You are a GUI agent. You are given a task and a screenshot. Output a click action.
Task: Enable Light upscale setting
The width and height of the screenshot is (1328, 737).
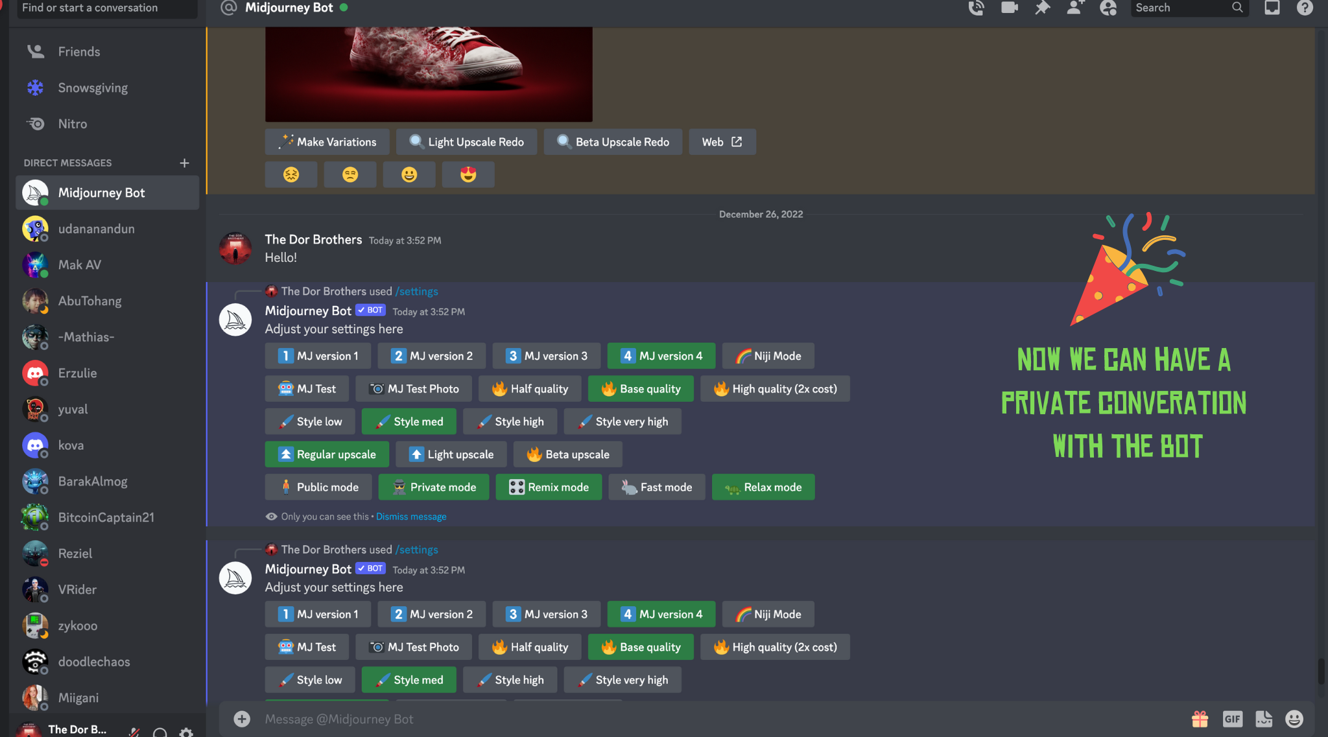coord(451,454)
